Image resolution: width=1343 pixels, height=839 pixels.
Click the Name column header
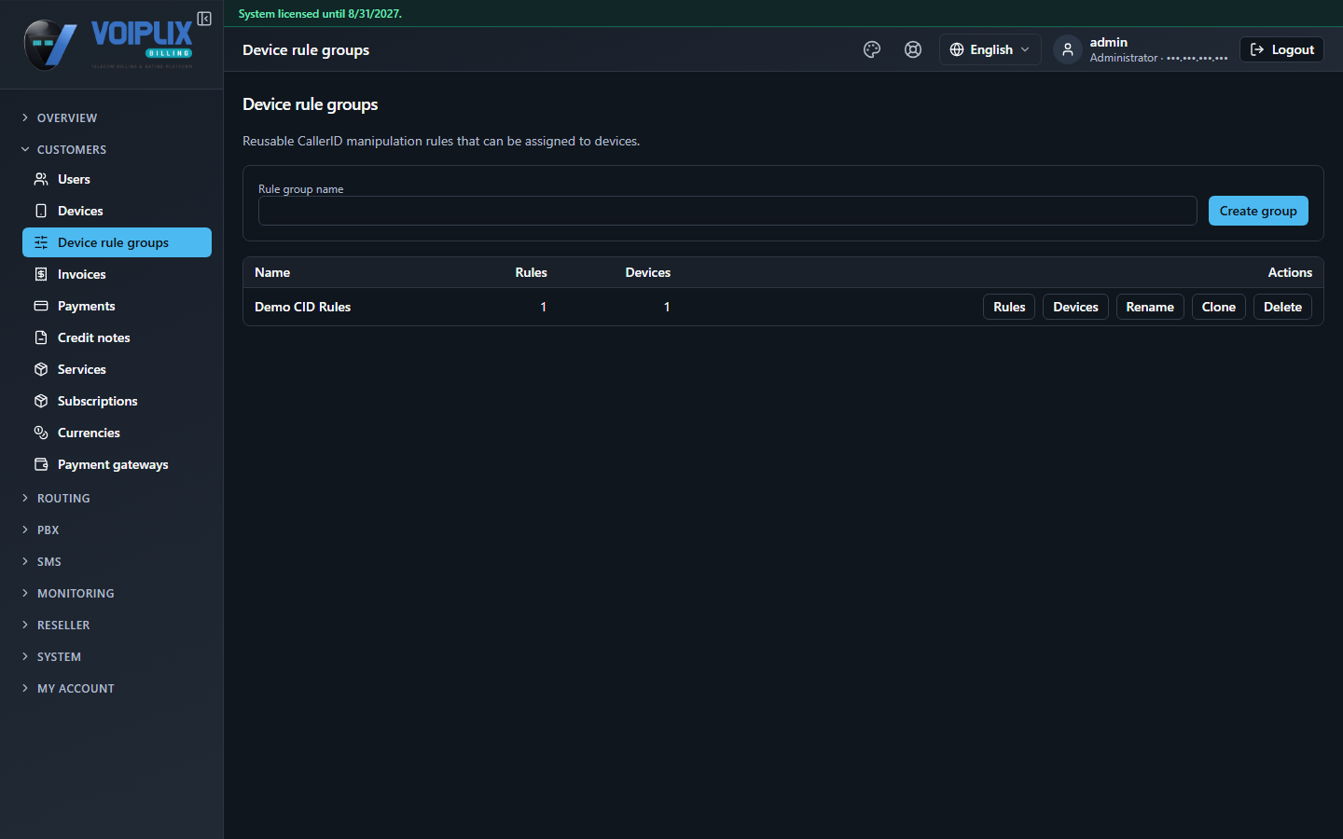point(272,272)
